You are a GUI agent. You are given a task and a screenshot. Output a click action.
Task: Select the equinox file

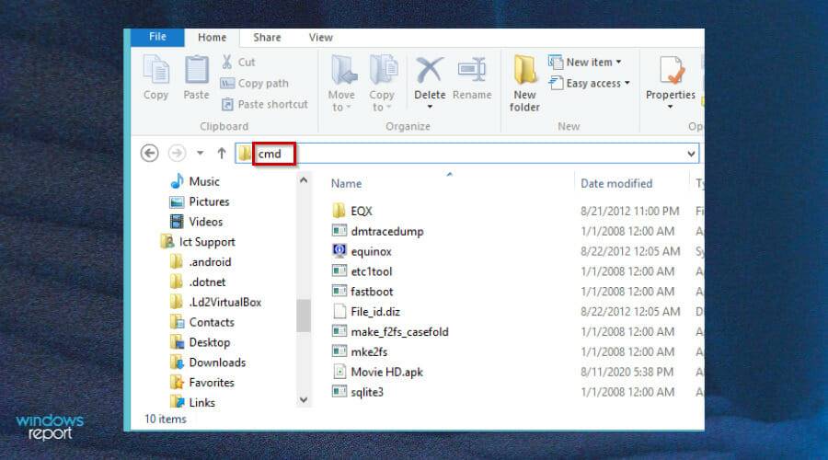point(362,251)
